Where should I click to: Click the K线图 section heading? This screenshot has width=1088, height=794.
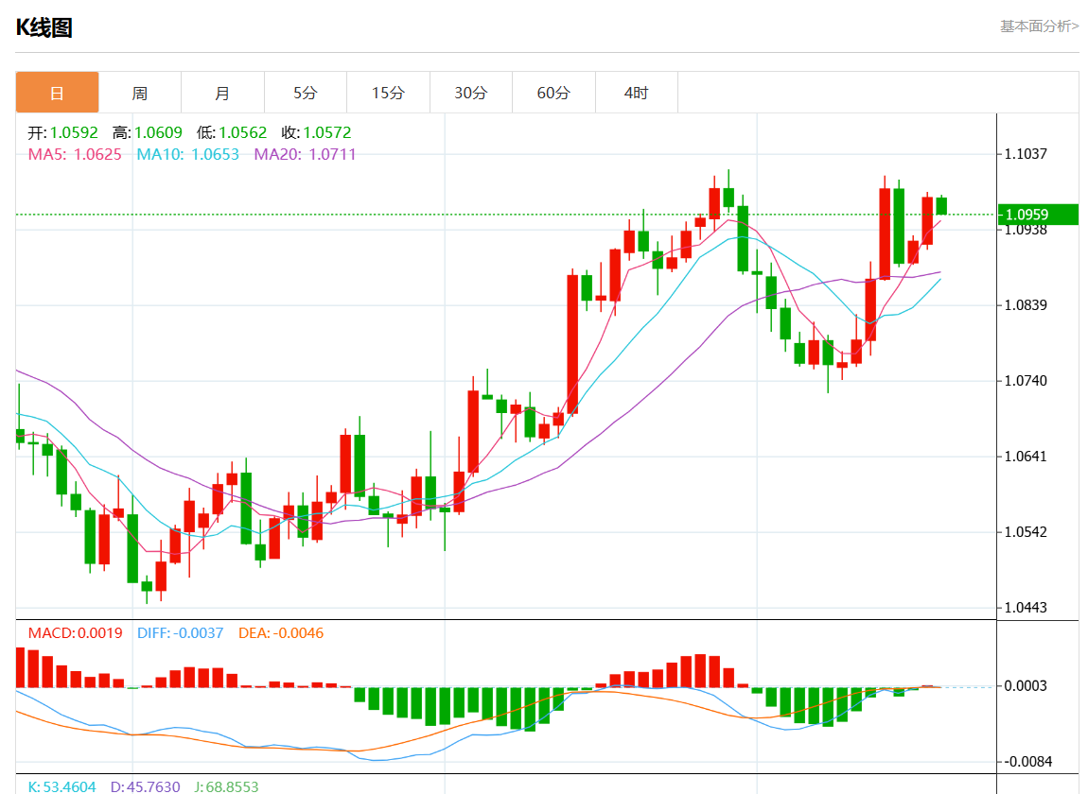point(44,27)
